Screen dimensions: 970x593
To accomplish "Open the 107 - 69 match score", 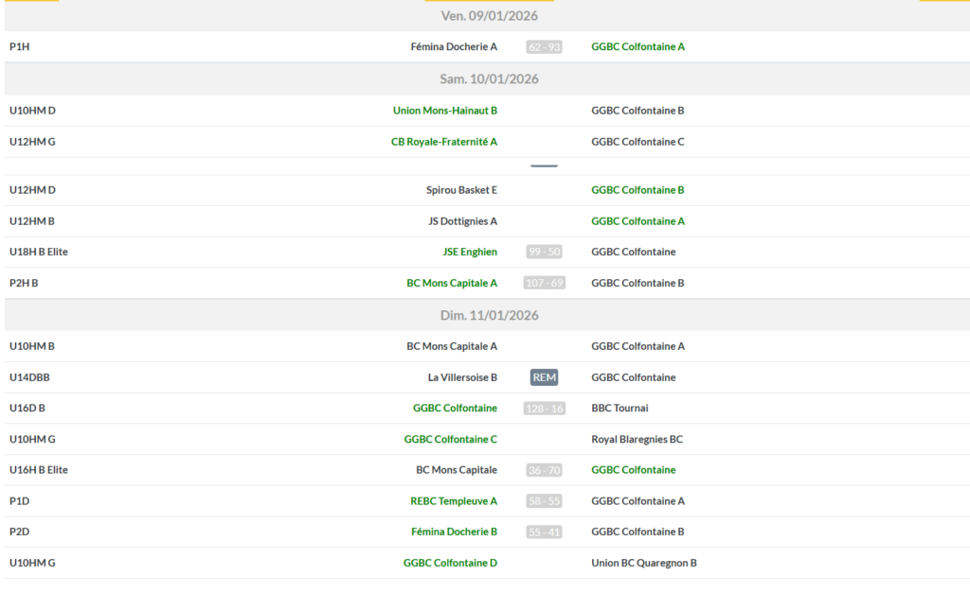I will coord(544,283).
